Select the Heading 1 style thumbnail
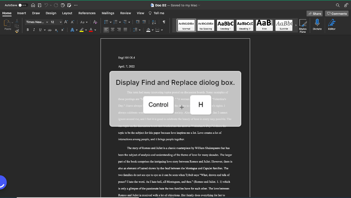 point(225,25)
